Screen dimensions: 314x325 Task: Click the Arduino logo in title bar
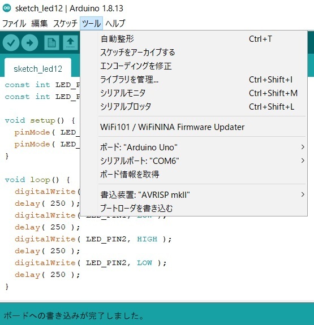point(7,8)
